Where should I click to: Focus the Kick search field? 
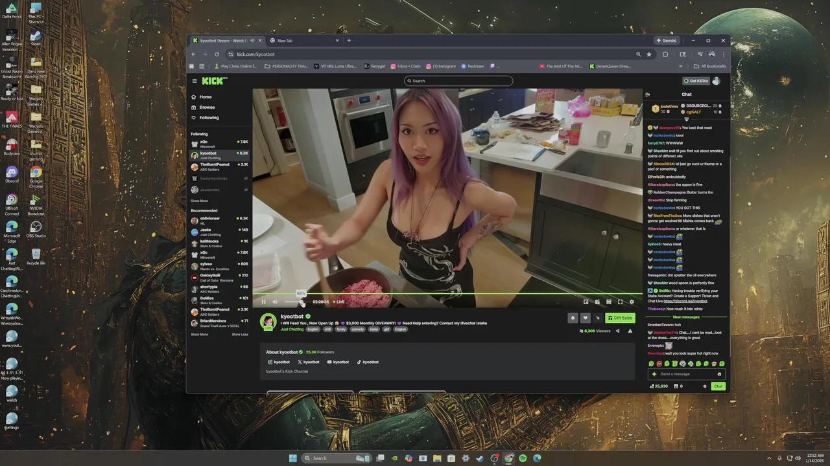(458, 81)
